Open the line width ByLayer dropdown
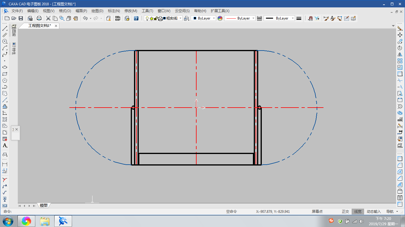Viewport: 405px width, 227px height. point(293,18)
